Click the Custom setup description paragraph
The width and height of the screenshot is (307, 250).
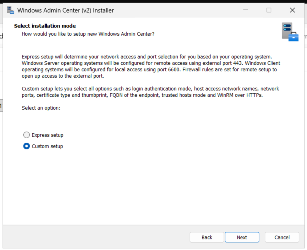click(150, 92)
